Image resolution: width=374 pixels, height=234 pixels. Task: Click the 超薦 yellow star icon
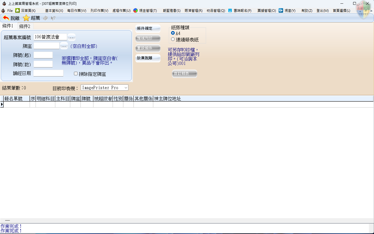coord(26,18)
